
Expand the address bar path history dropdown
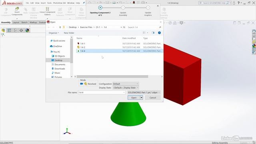tap(121, 27)
